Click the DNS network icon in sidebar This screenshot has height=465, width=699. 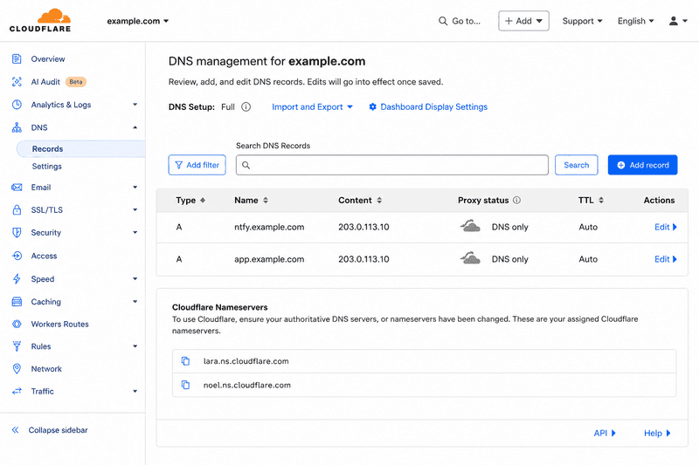[x=17, y=127]
